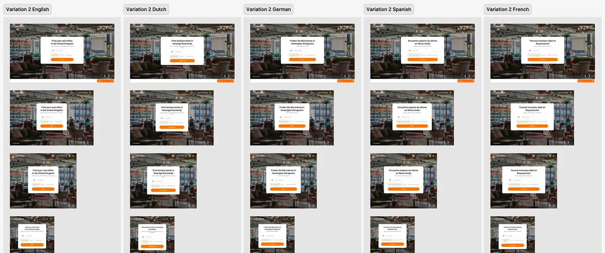Click chat icon in French first frame's orange bar
Viewport: 605px width, 253px height.
pyautogui.click(x=593, y=81)
